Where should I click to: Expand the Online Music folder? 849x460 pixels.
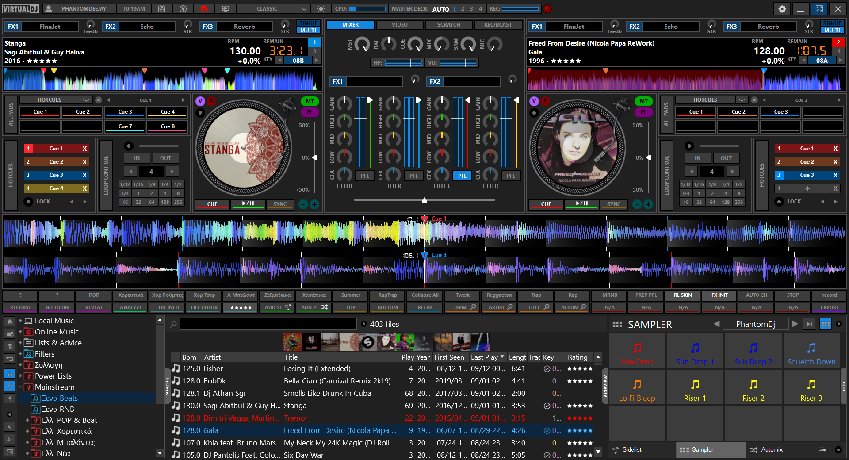tap(20, 332)
